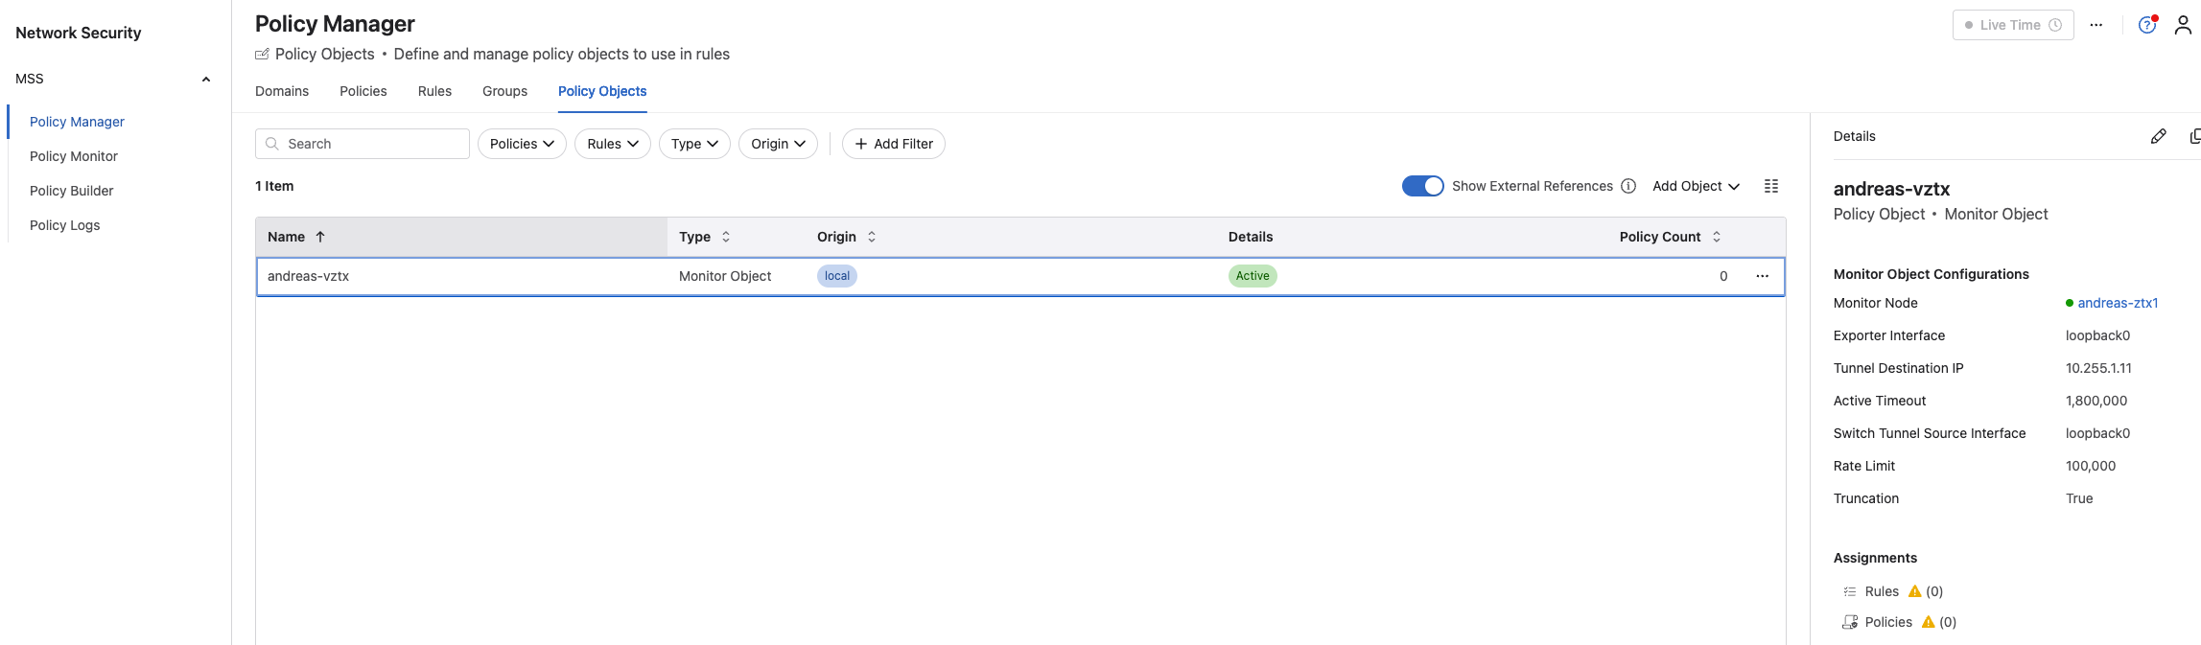Click the Add Filter button

[893, 144]
